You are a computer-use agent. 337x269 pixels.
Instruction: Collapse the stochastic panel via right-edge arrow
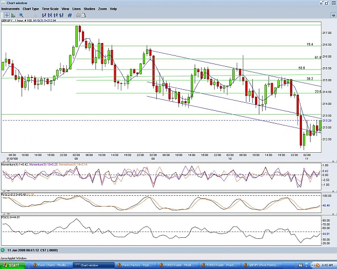[334, 192]
